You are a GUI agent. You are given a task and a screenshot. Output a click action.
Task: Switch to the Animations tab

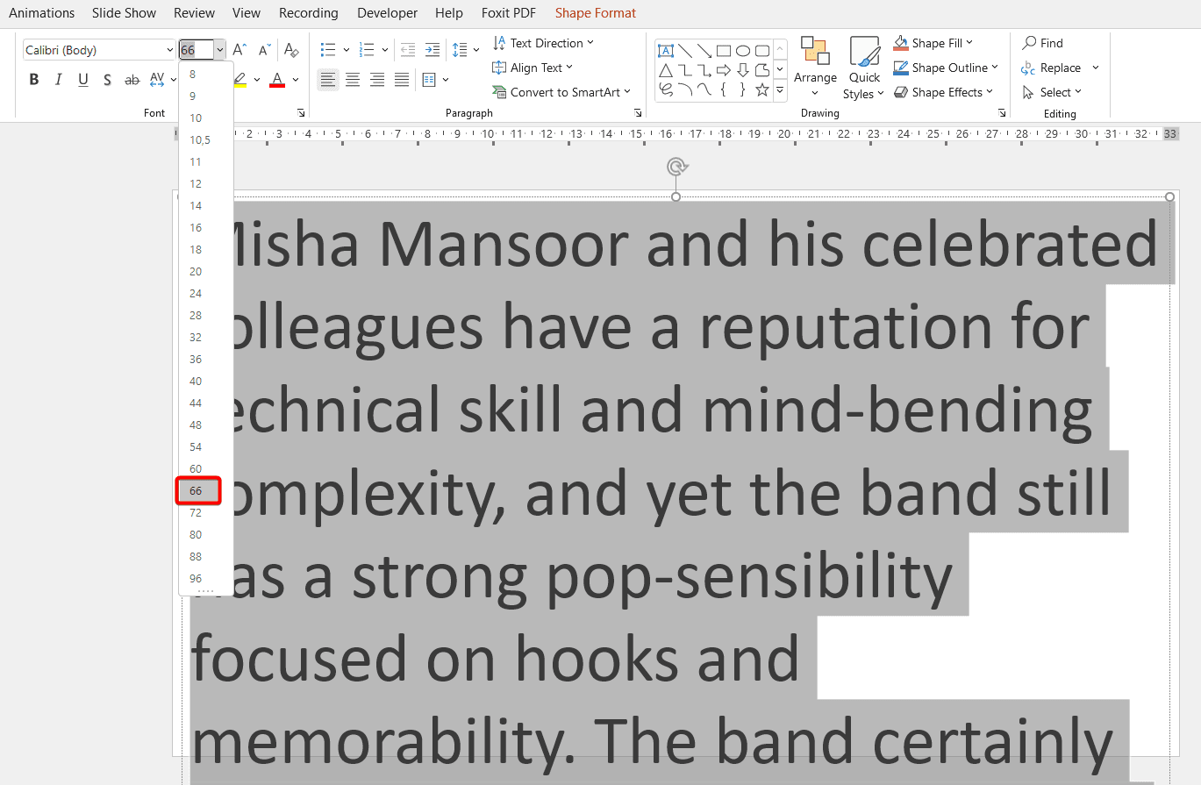(x=42, y=13)
